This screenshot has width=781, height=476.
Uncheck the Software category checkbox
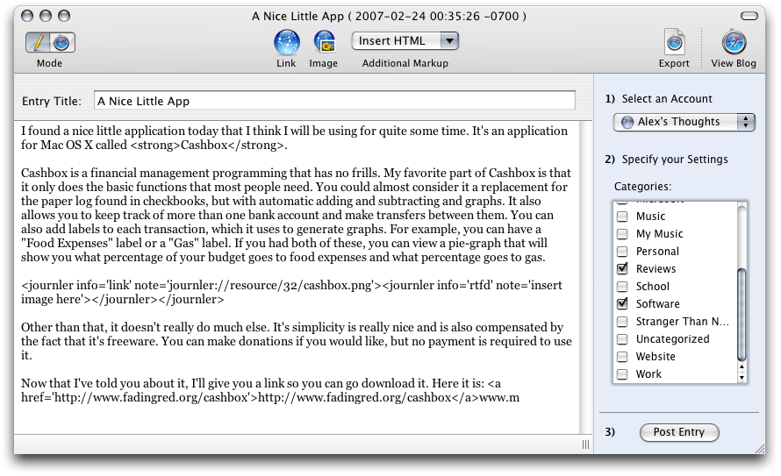tap(622, 304)
